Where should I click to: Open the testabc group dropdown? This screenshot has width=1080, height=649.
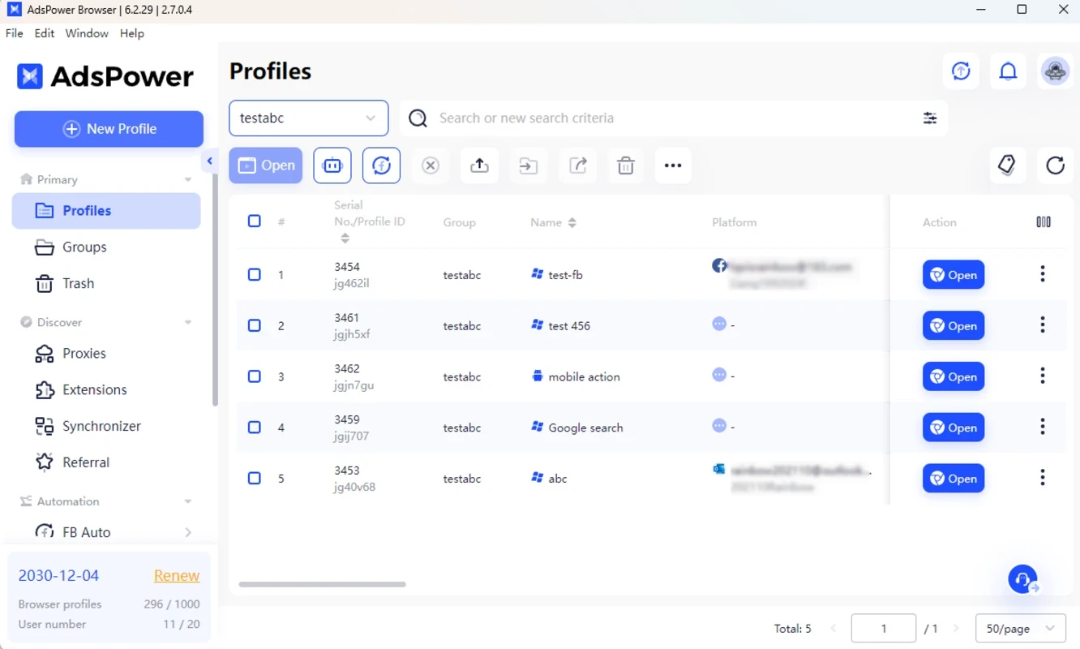pyautogui.click(x=309, y=118)
